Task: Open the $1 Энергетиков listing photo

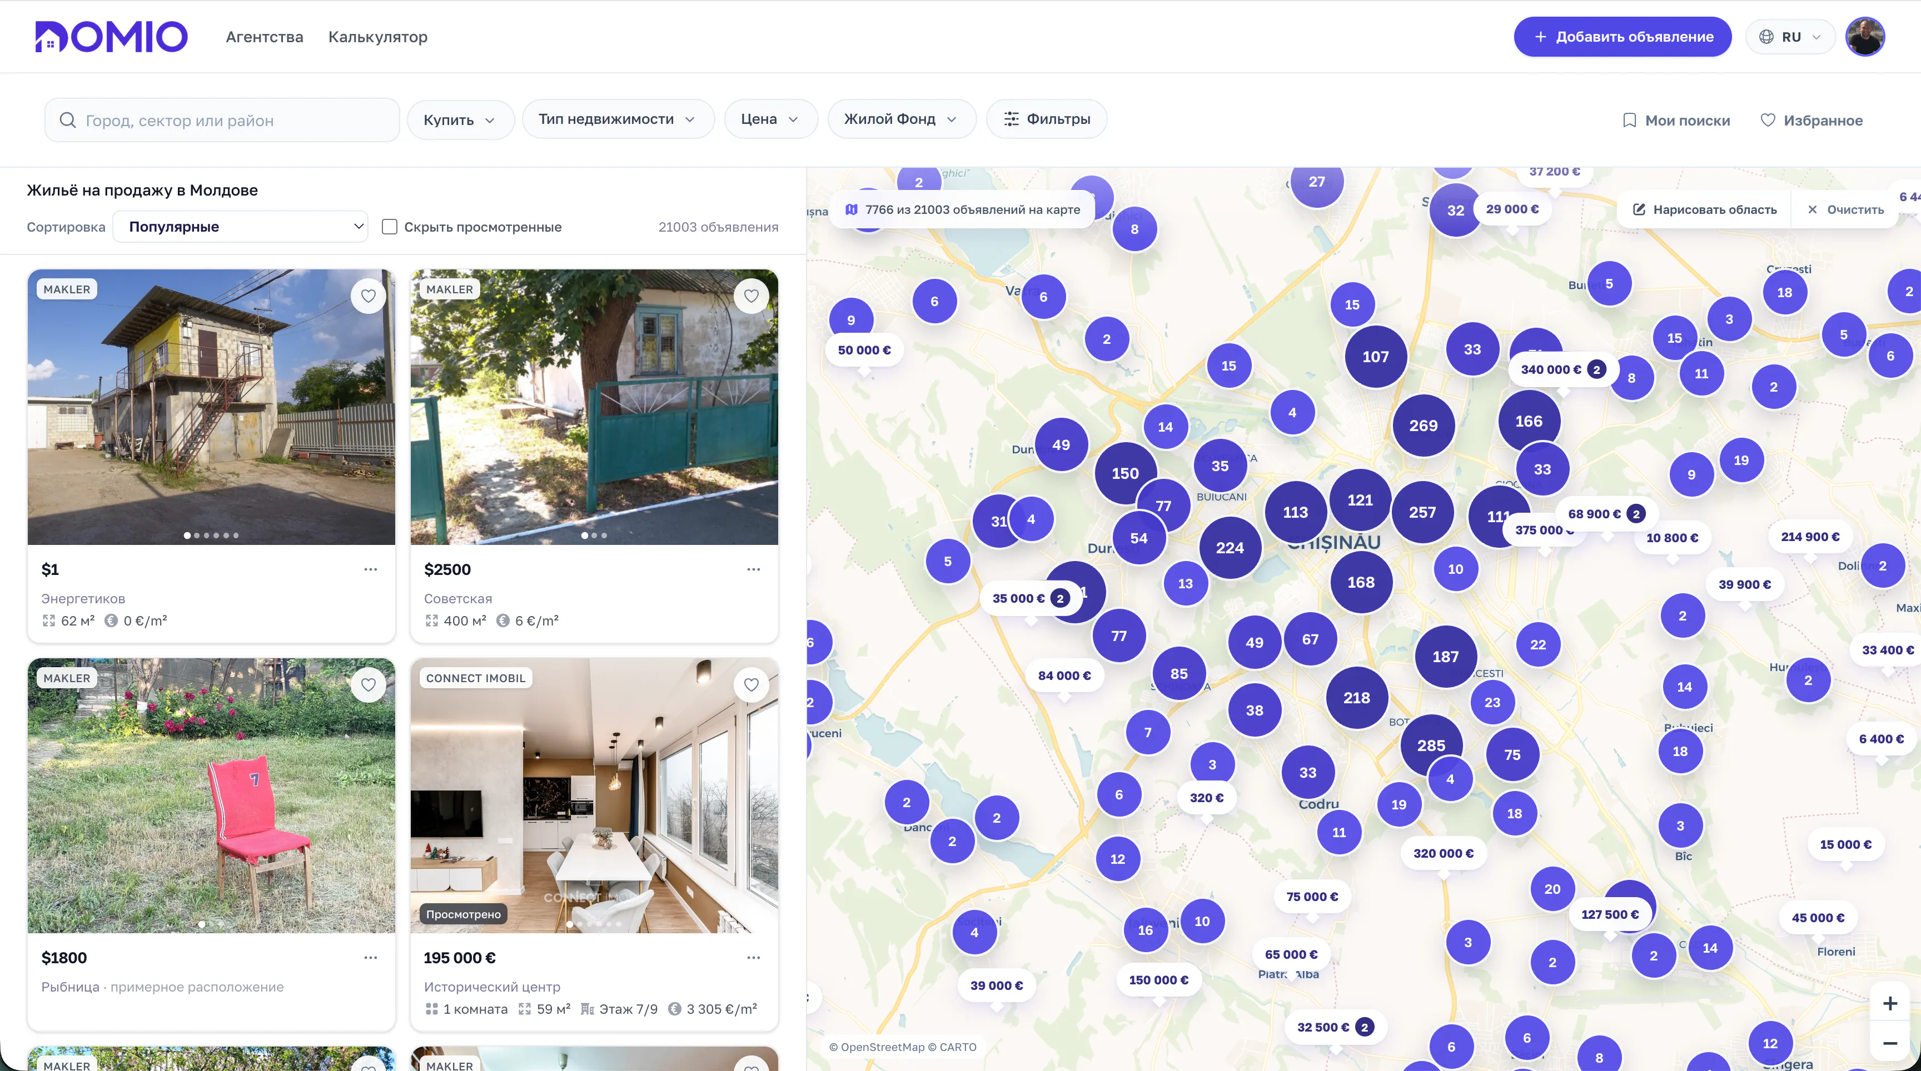Action: tap(211, 407)
